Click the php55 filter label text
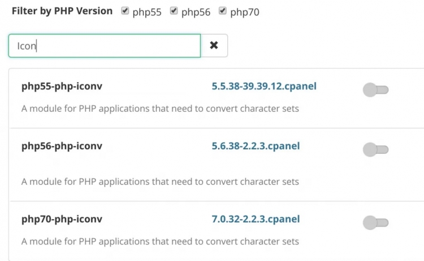The width and height of the screenshot is (424, 261). point(148,12)
